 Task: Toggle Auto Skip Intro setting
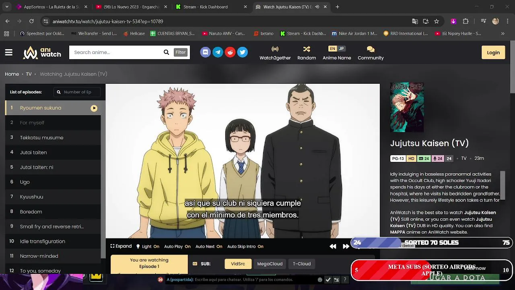(245, 246)
